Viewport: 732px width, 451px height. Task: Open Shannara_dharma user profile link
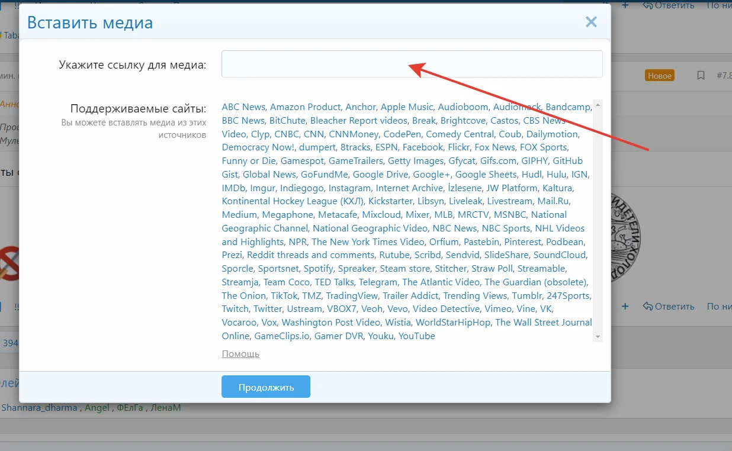click(x=39, y=407)
